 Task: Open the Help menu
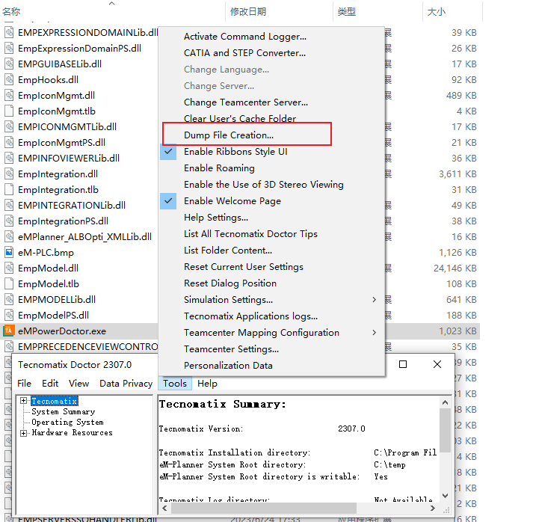207,384
